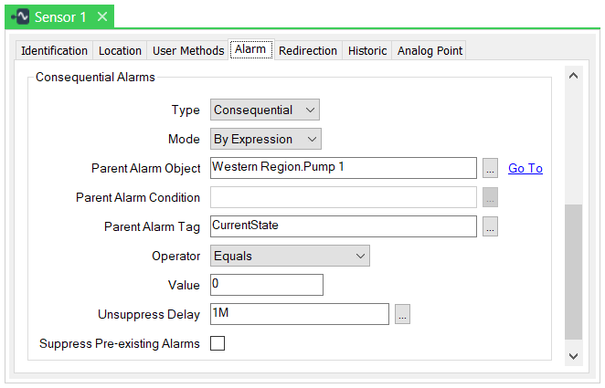Close the Sensor 1 document tab
The image size is (605, 388).
pyautogui.click(x=101, y=16)
